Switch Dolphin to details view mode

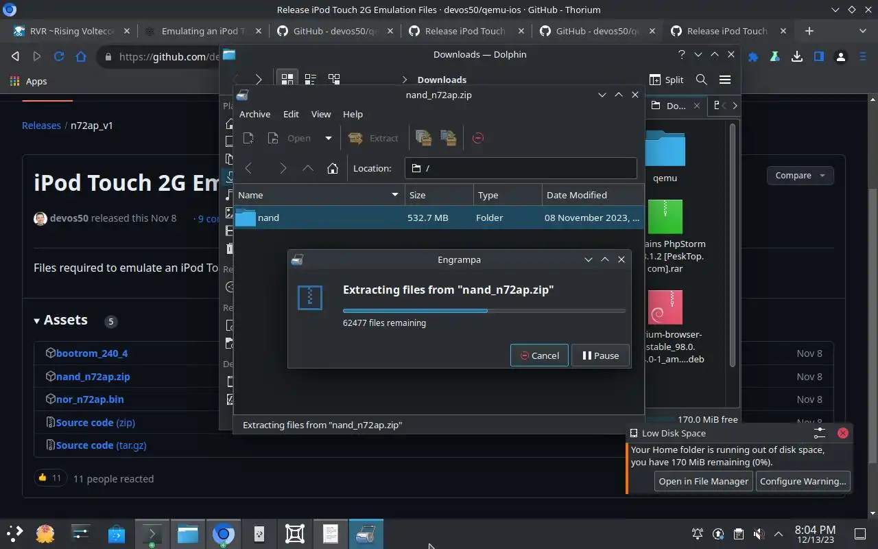pos(334,80)
